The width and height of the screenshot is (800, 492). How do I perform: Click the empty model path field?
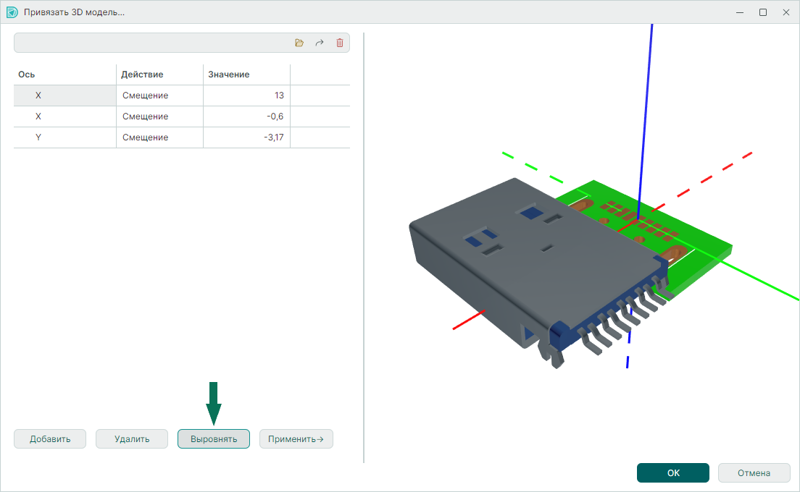(149, 43)
